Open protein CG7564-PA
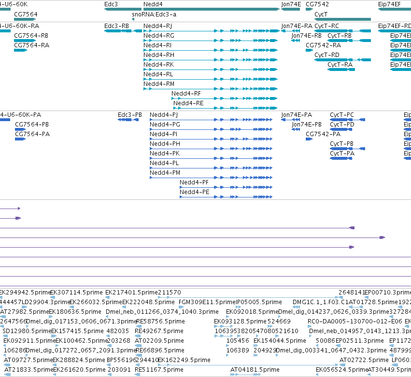Viewport: 411px width, 377px height. (x=32, y=134)
